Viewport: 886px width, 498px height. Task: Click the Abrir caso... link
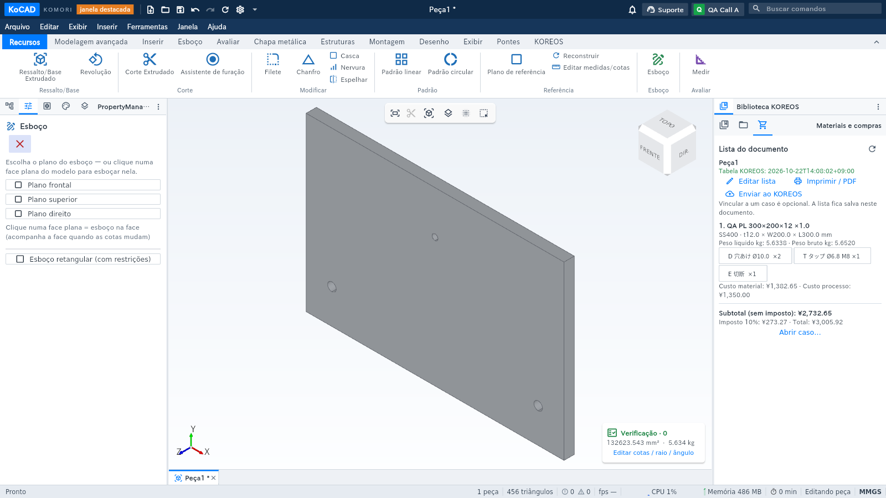(800, 333)
